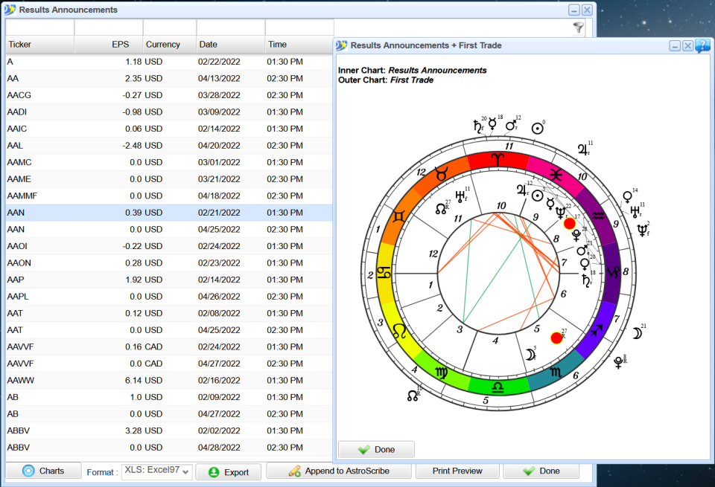Click Append to AstroScribe

click(339, 471)
